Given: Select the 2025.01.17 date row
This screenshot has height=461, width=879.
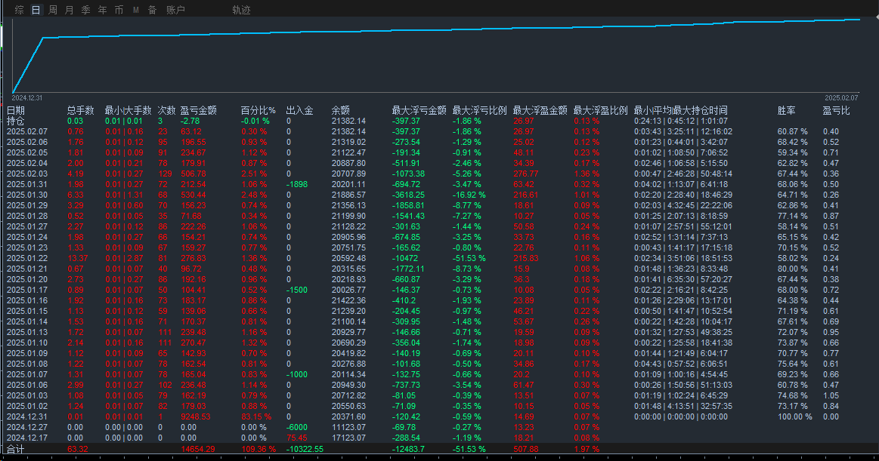Looking at the screenshot, I should [x=27, y=290].
